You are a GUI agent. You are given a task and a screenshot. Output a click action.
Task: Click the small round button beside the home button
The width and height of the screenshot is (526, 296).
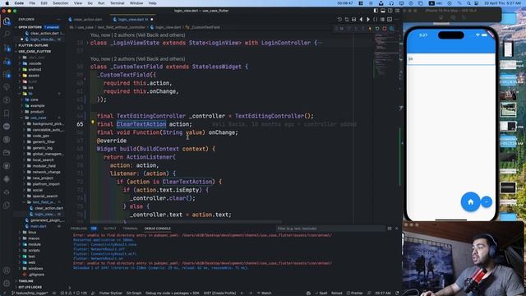click(x=486, y=201)
